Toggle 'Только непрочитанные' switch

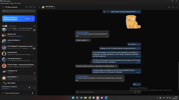tap(33, 93)
